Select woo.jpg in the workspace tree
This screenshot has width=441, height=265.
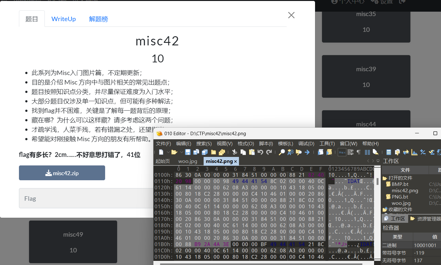tap(401, 203)
